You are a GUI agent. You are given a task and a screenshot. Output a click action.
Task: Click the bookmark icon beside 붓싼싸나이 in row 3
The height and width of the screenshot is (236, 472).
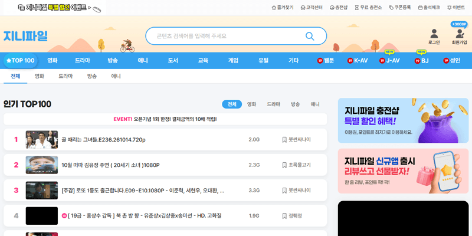point(284,191)
